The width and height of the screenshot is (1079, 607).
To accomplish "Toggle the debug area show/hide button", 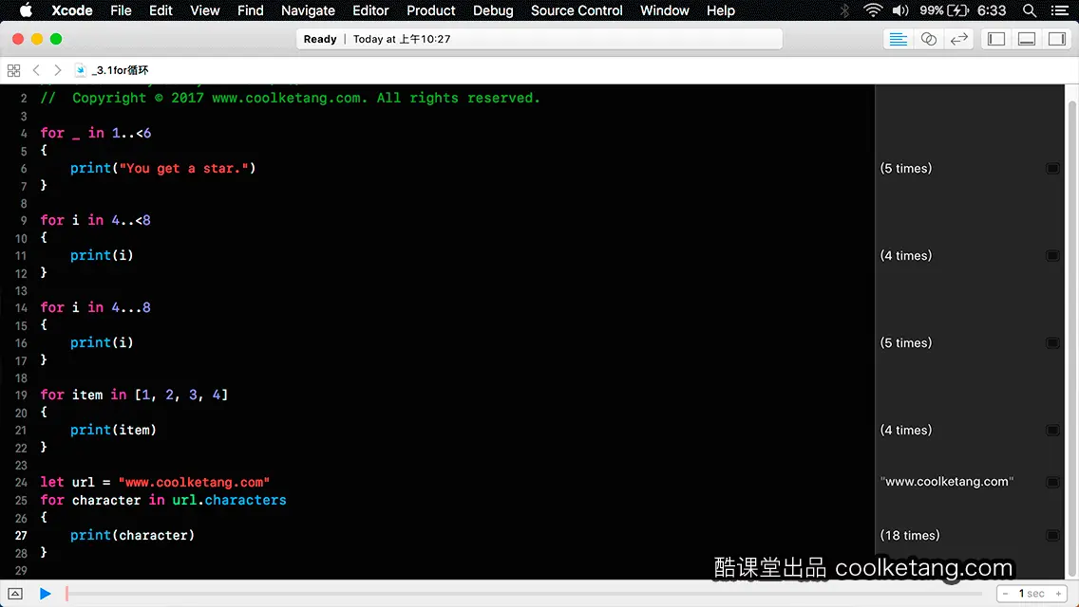I will (15, 594).
